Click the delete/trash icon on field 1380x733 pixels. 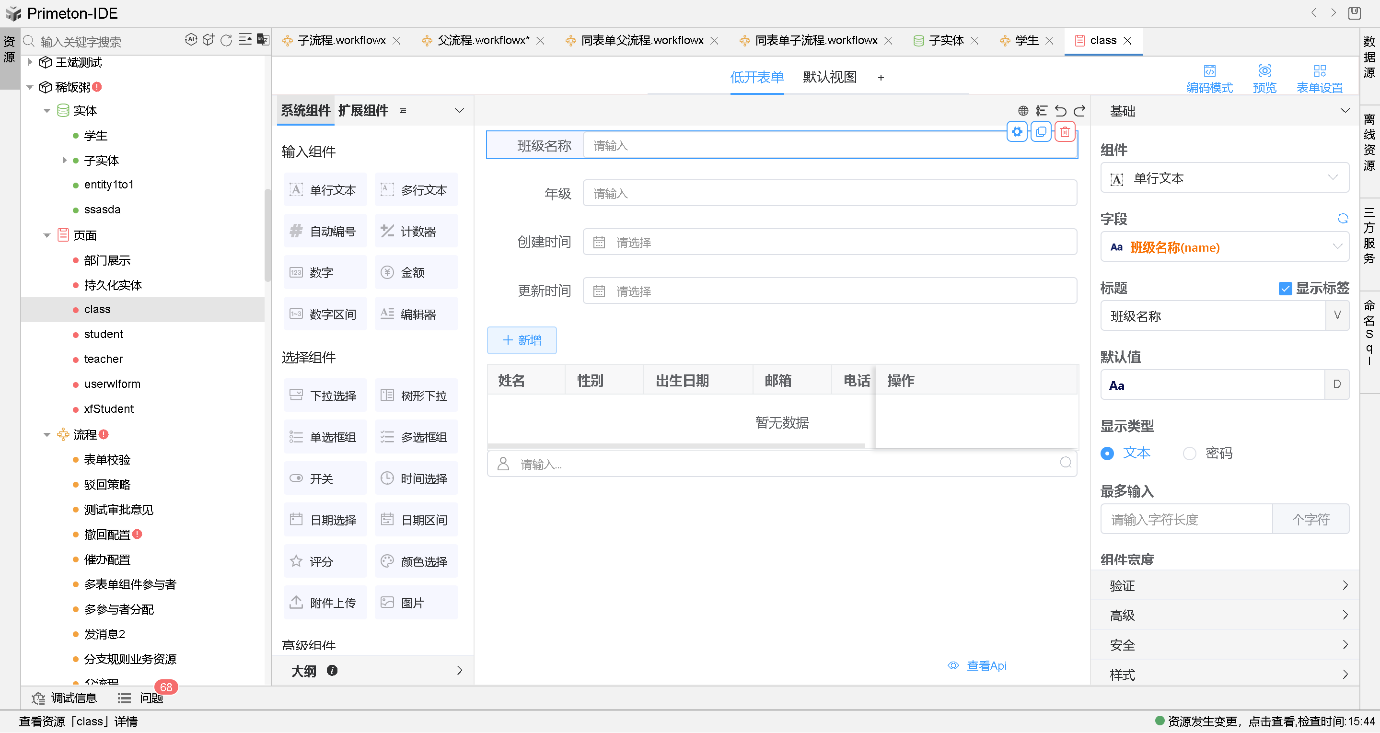tap(1065, 130)
